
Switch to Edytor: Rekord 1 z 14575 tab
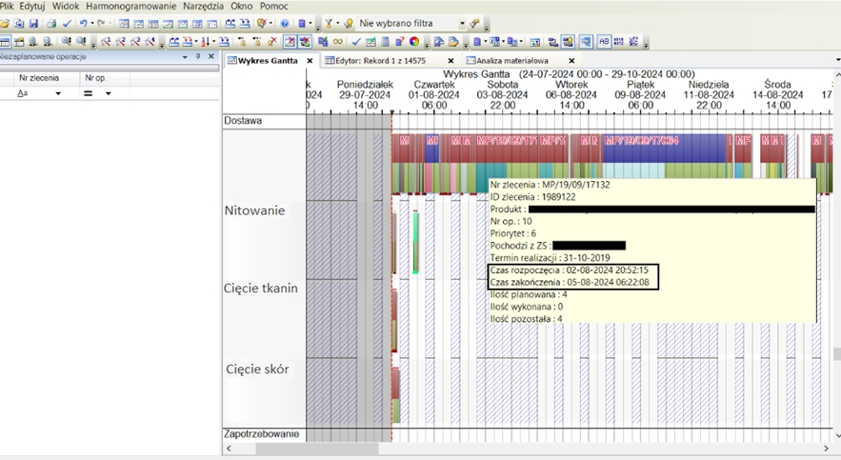pyautogui.click(x=380, y=61)
